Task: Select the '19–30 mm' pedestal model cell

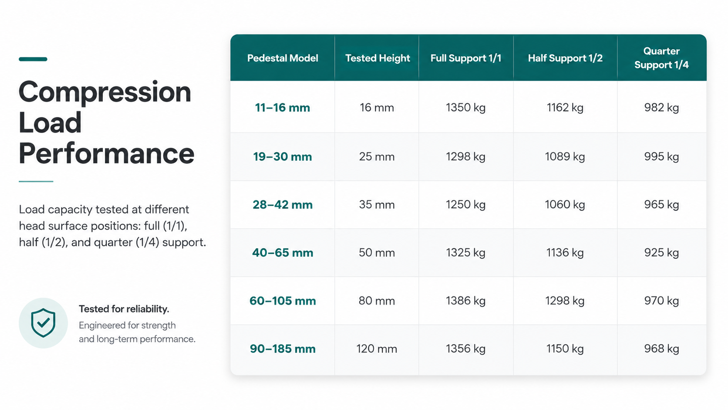Action: pos(283,157)
